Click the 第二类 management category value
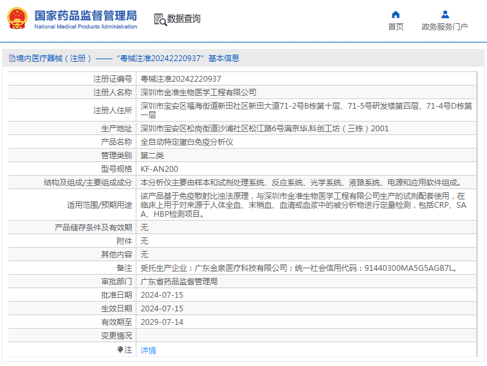 pos(152,155)
